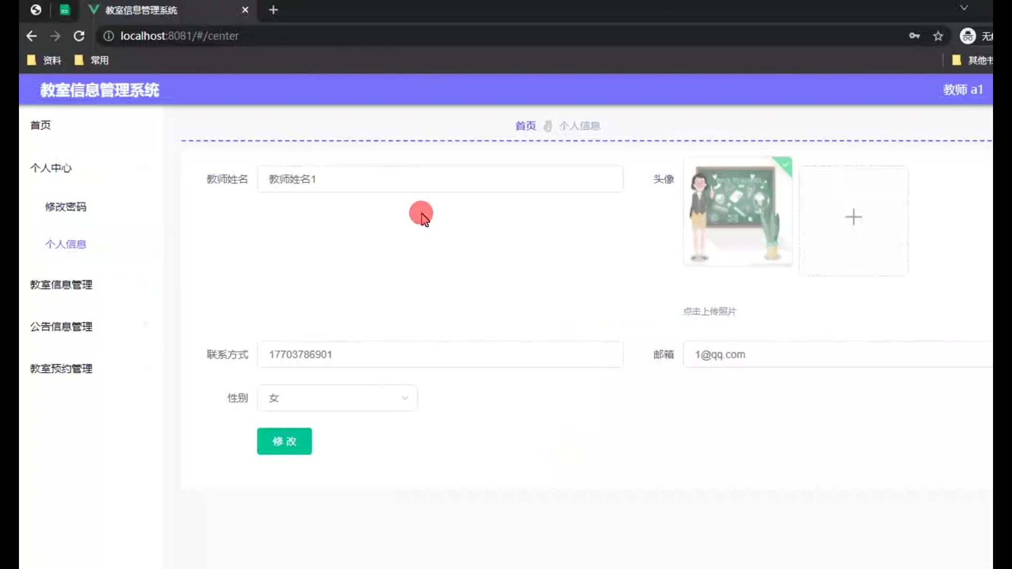This screenshot has height=569, width=1012.
Task: Click the bookmark star icon
Action: point(938,36)
